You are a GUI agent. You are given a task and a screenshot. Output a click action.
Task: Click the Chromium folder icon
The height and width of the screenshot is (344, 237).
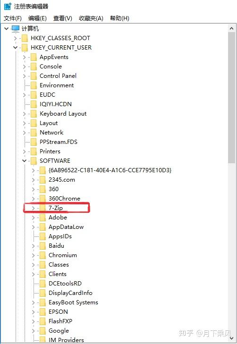43,255
